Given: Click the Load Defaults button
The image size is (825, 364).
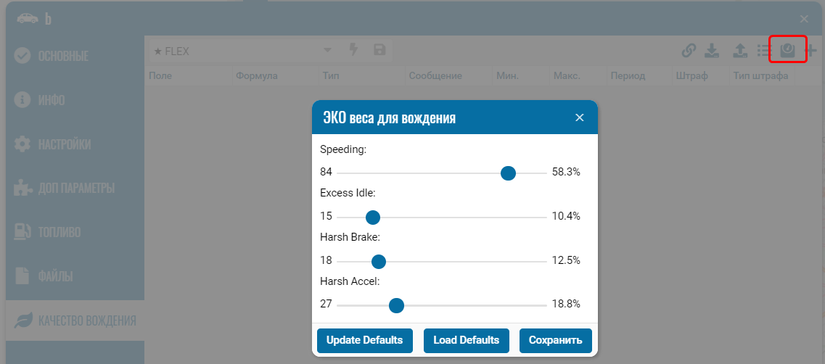Looking at the screenshot, I should 466,340.
